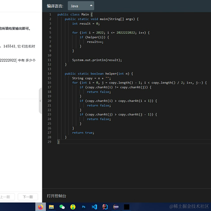Open the Java language dropdown

81,6
